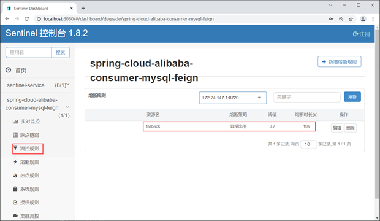The width and height of the screenshot is (380, 221).
Task: Open 熔断规则 degrade rules with lightning icon
Action: tap(26, 162)
